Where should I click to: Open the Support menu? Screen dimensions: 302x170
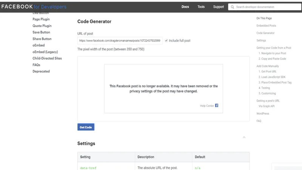[219, 7]
